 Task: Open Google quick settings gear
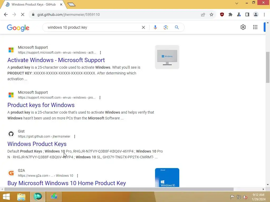pos(243,27)
